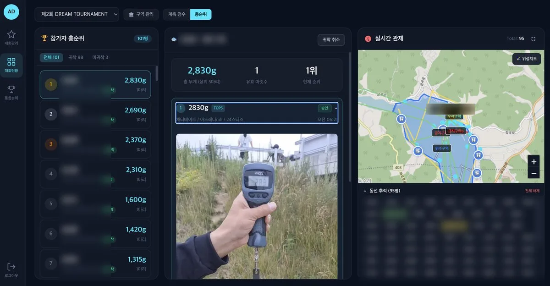The height and width of the screenshot is (286, 550).
Task: Collapse the 2830g catch record entry
Action: pos(336,108)
